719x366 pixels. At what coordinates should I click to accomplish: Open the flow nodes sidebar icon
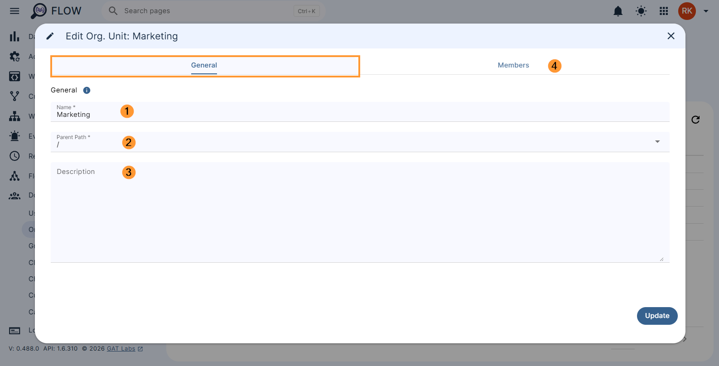(14, 176)
